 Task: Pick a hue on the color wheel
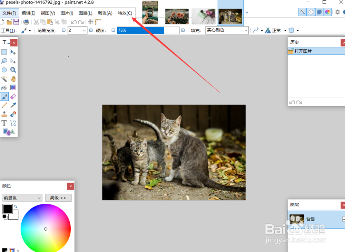46,228
